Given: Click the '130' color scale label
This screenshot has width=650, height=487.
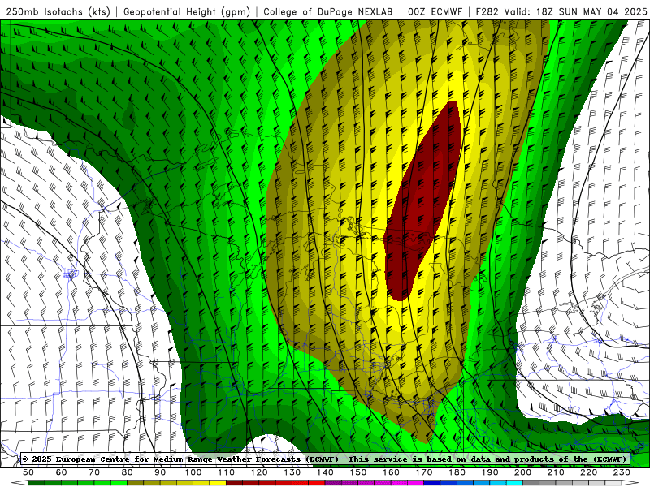Looking at the screenshot, I should 292,472.
